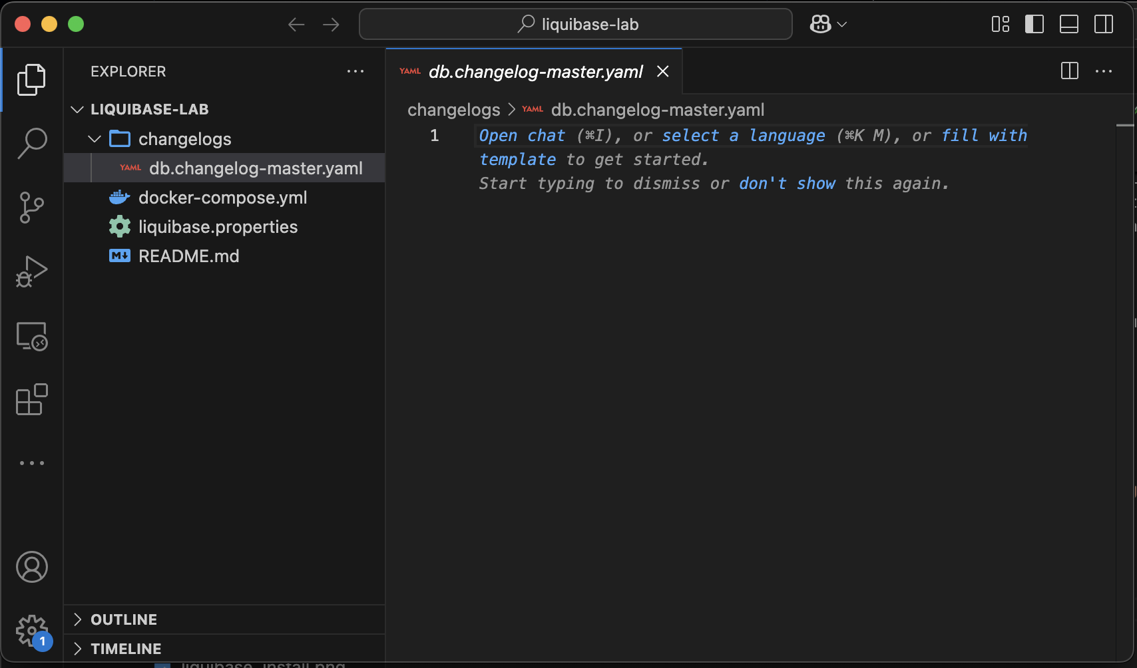Open the Explorer view in activity bar
The height and width of the screenshot is (668, 1137).
[x=31, y=80]
